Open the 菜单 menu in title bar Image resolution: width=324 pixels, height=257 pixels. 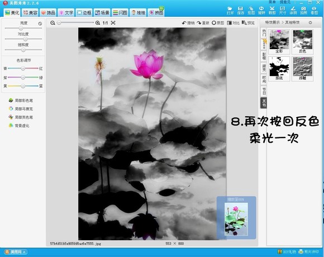[272, 2]
